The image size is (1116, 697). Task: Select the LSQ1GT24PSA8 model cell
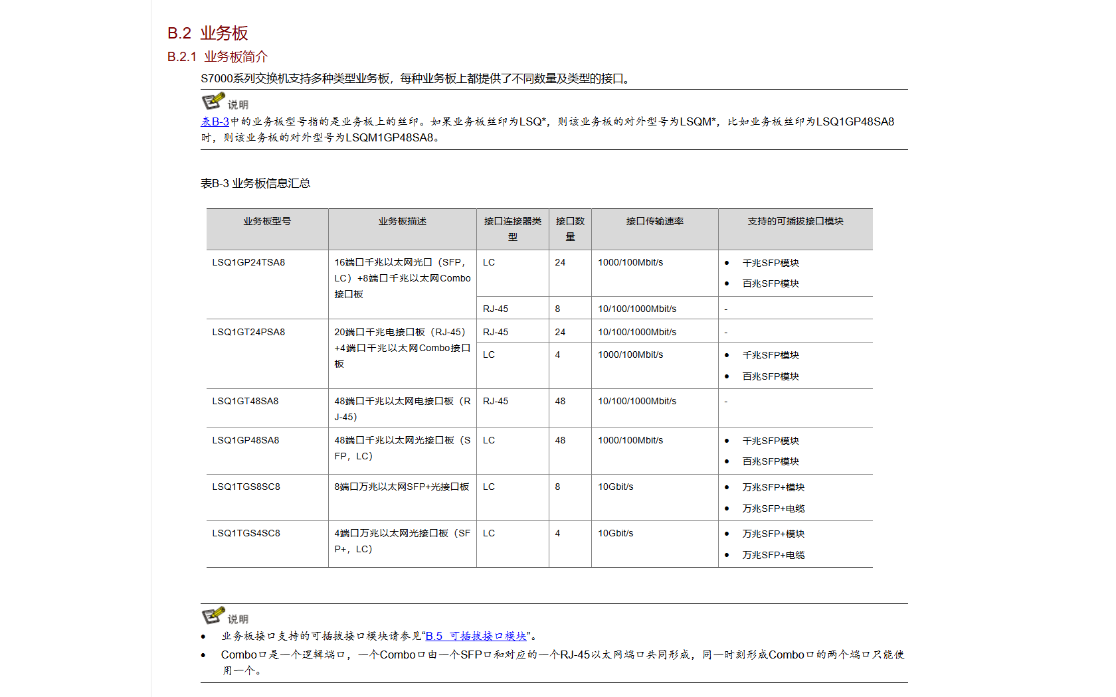(248, 332)
